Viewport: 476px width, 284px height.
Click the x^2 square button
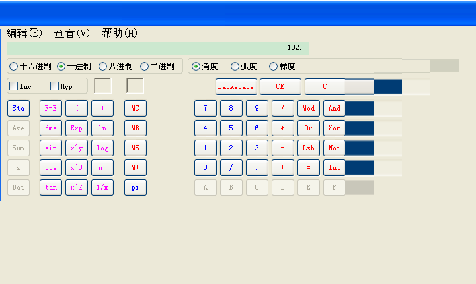(x=77, y=188)
